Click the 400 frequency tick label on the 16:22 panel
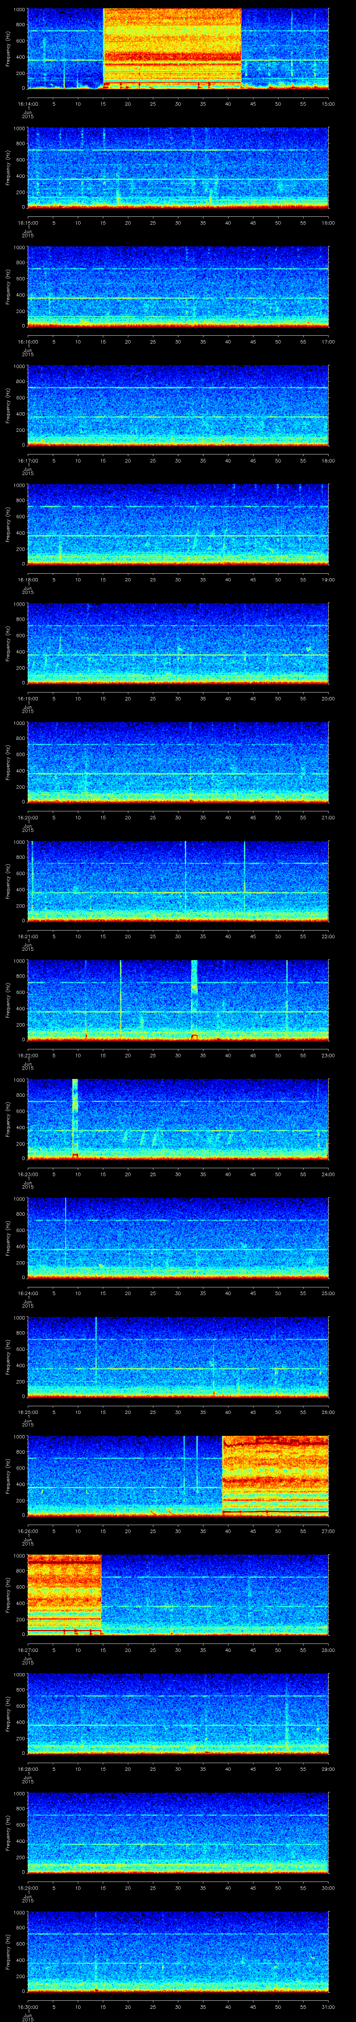Viewport: 356px width, 2022px height. 21,1009
